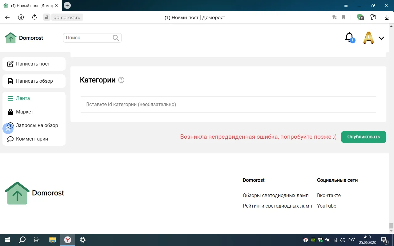
Task: Click the search magnifier icon
Action: 116,38
